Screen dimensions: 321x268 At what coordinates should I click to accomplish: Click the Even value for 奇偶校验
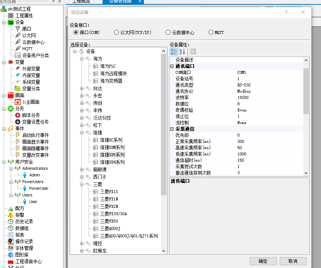coord(269,110)
